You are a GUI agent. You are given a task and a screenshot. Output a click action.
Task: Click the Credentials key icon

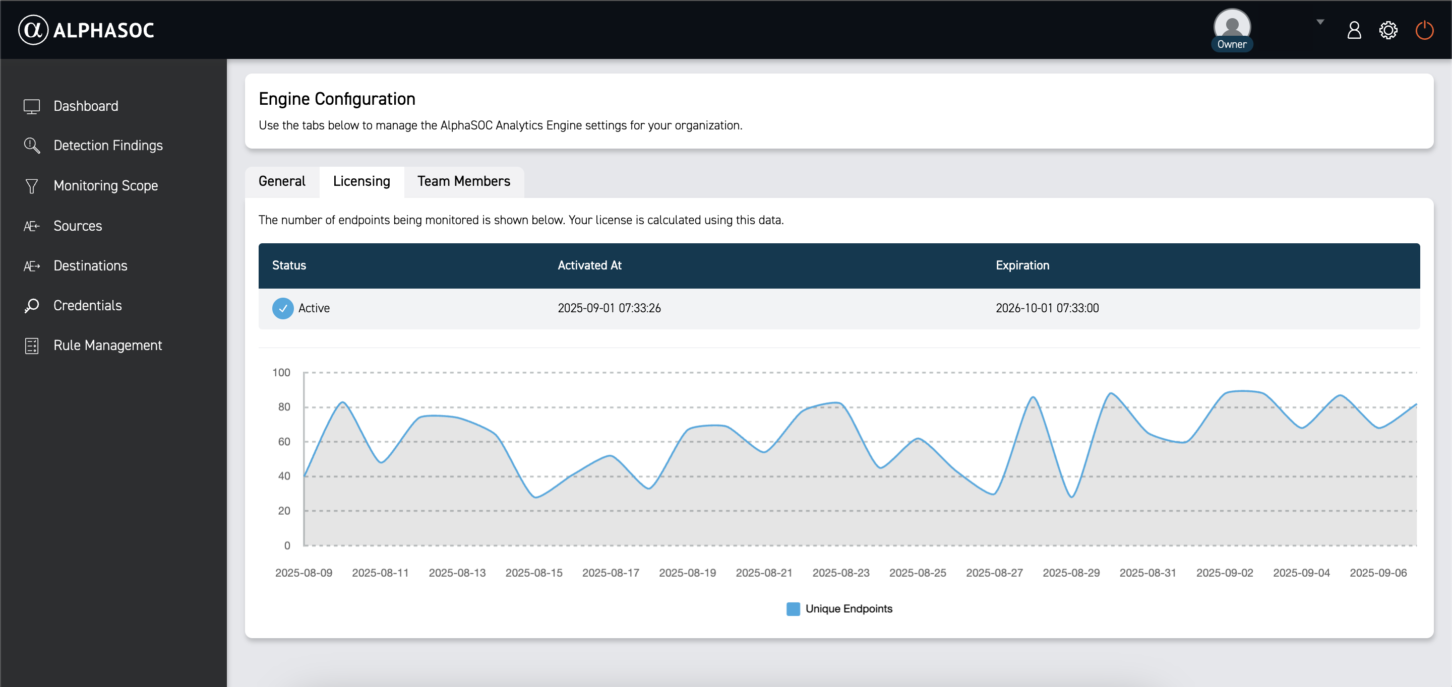[x=32, y=306]
